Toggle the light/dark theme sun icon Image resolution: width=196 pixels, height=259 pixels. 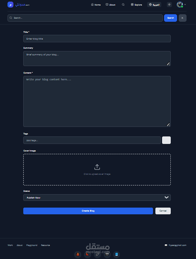pyautogui.click(x=169, y=5)
